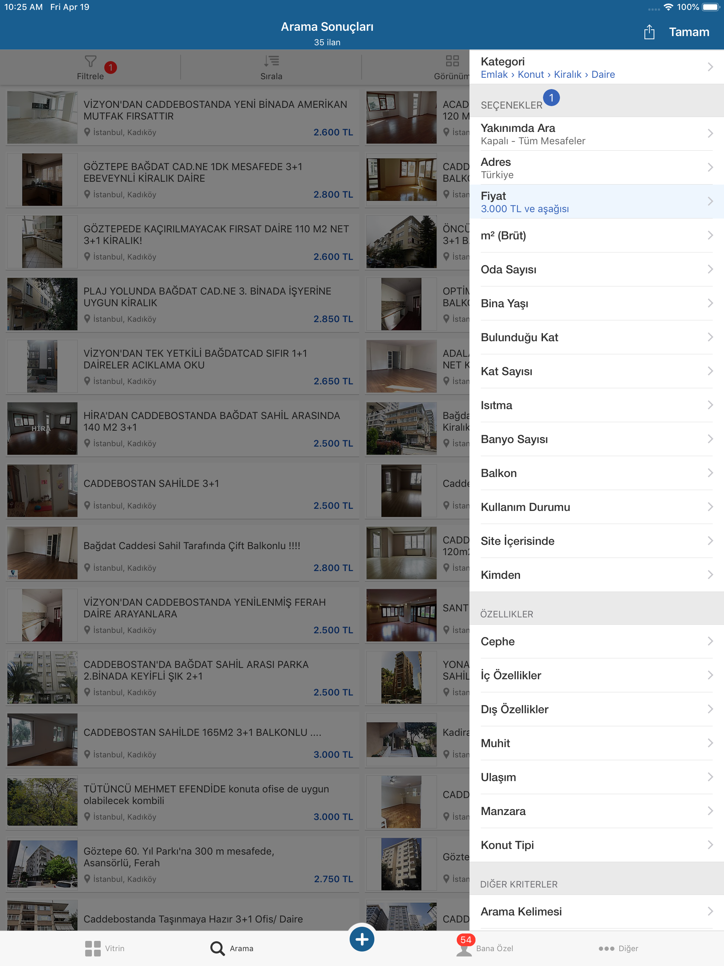
Task: Open Kullanım Durumu filter row
Action: [596, 507]
